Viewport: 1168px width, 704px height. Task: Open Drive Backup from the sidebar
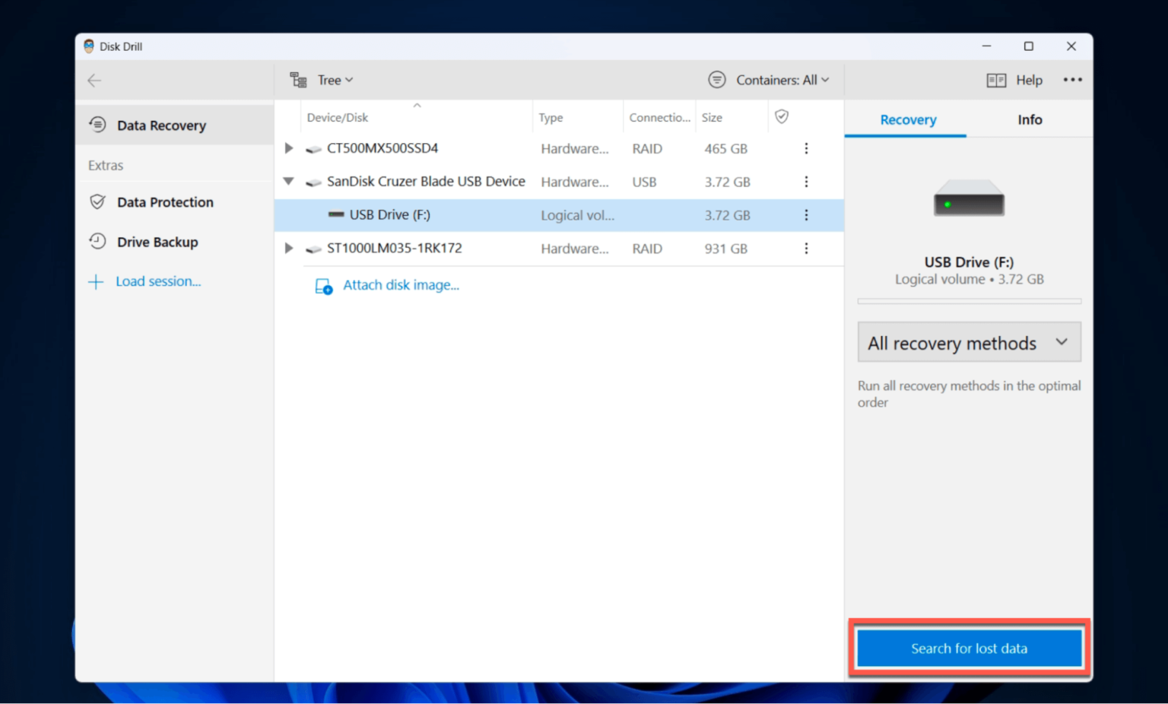click(x=98, y=241)
